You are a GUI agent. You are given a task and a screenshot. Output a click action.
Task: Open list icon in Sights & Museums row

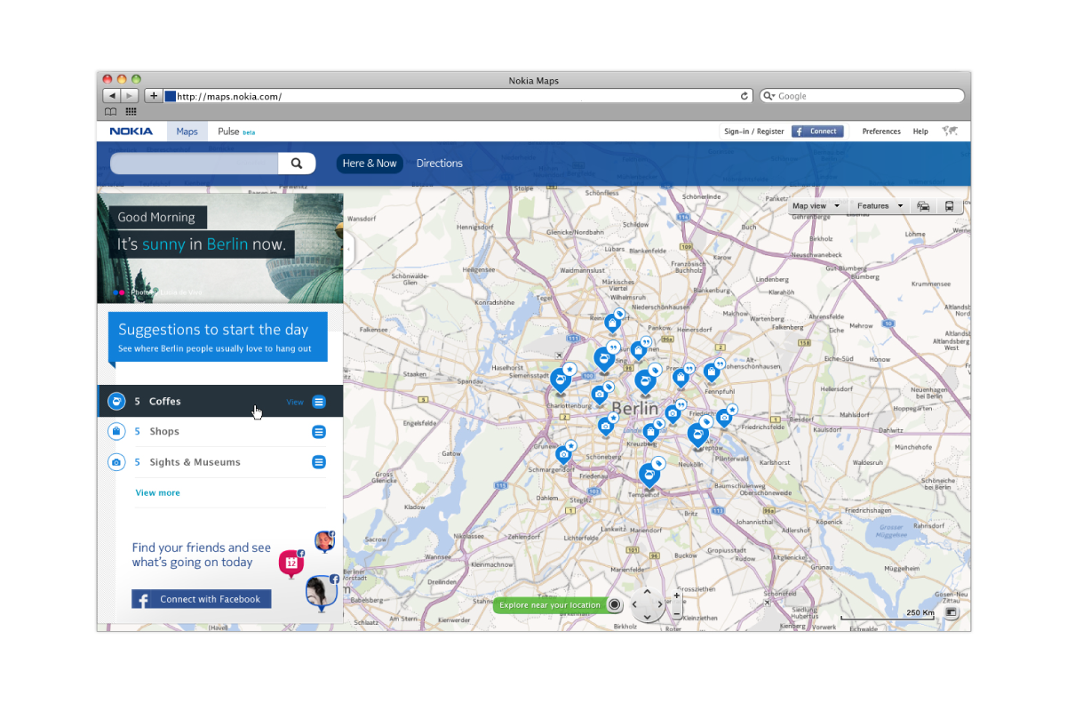[x=319, y=462]
